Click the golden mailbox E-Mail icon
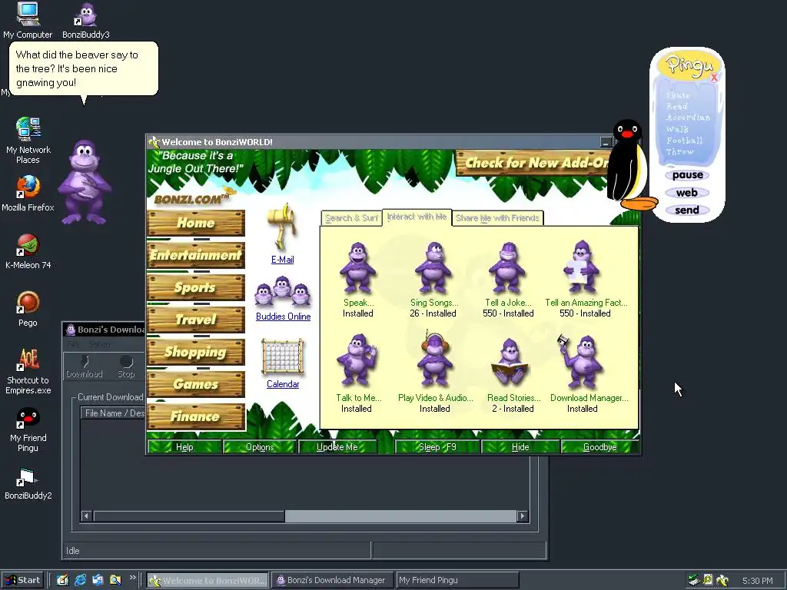This screenshot has height=590, width=787. 283,227
